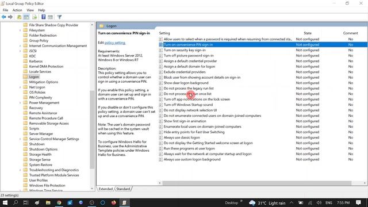Viewport: 368px width, 207px height.
Task: Toggle Show/Hide Action Pane toolbar icon
Action: [x=50, y=17]
